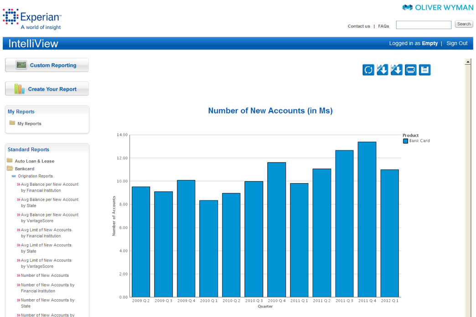
Task: Open the FAQs page
Action: (x=383, y=26)
